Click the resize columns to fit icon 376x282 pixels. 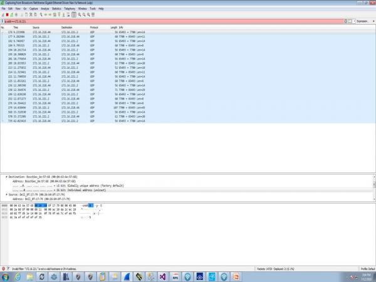click(x=93, y=14)
